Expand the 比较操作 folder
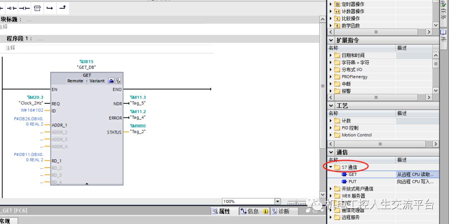449x224 pixels. tap(331, 19)
